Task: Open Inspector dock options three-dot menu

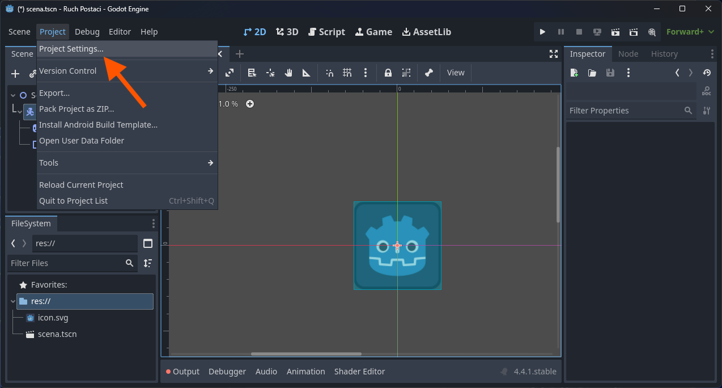Action: (712, 54)
